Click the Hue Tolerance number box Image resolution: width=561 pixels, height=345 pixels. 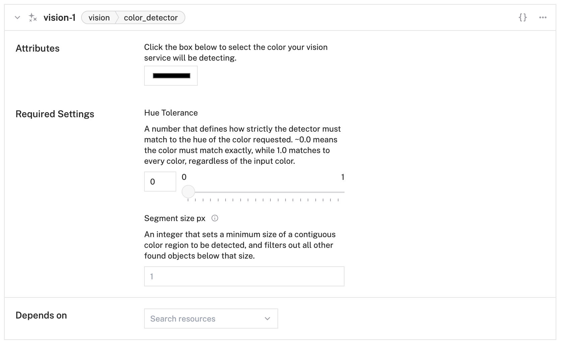[x=160, y=182]
